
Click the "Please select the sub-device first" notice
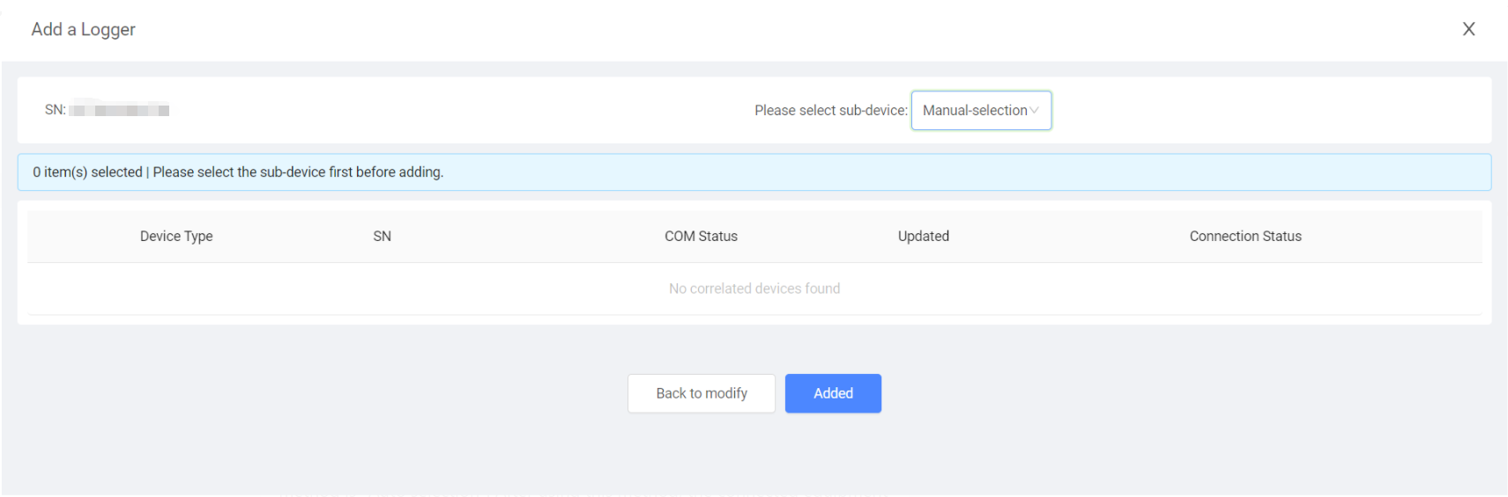point(298,172)
